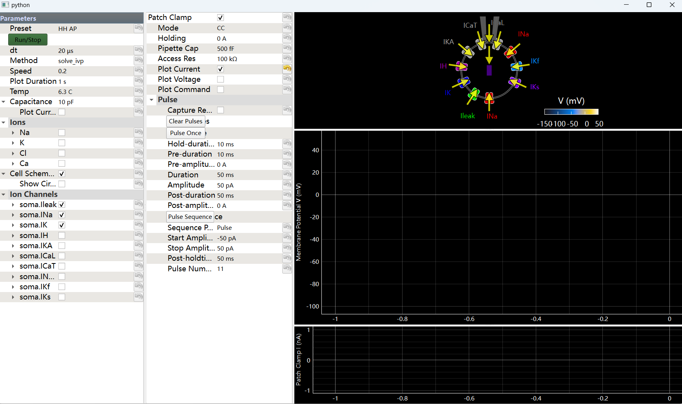Reset the pulse Duration value to default
Screen dimensions: 682x404
click(287, 175)
